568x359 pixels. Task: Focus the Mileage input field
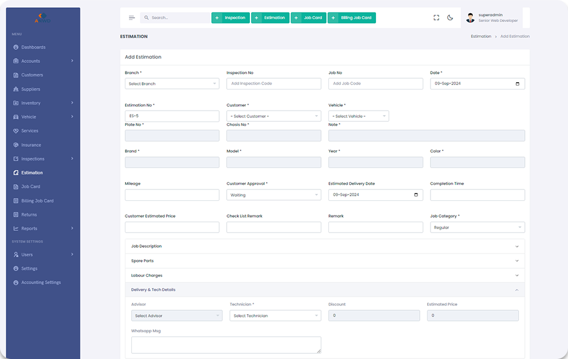coord(172,195)
